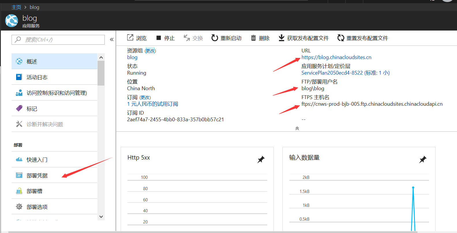Click blog breadcrumb item
The width and height of the screenshot is (457, 233).
click(34, 7)
